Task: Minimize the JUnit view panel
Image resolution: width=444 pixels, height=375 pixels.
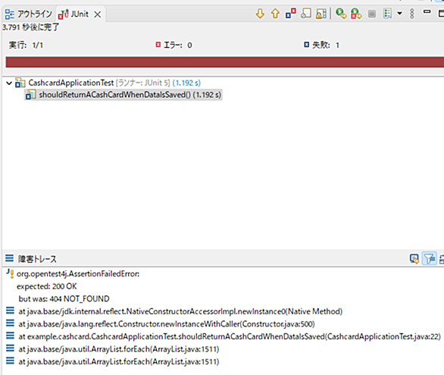Action: point(427,11)
